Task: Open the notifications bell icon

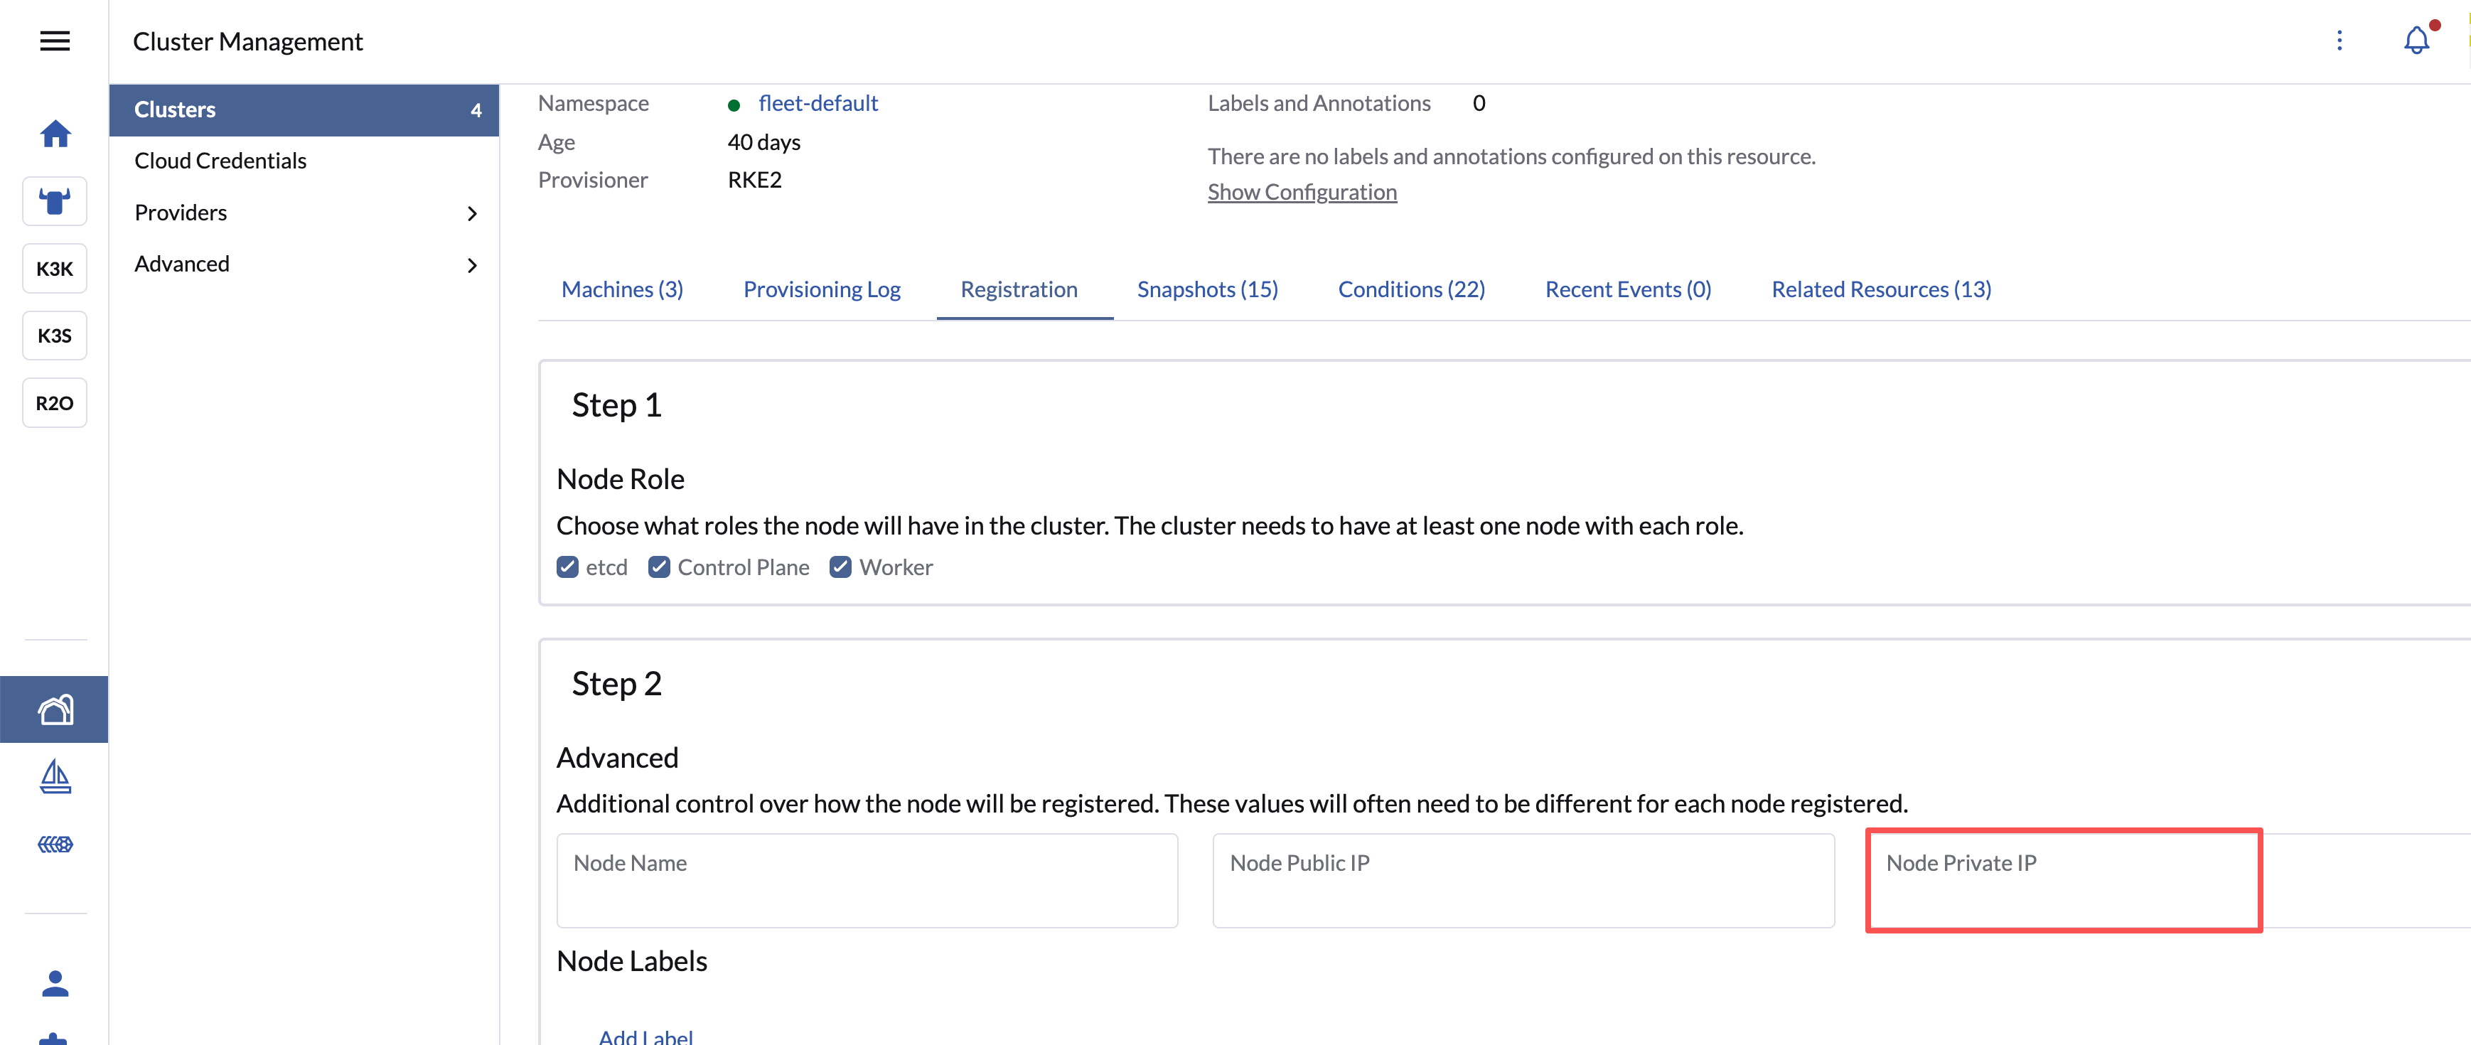Action: click(2416, 41)
